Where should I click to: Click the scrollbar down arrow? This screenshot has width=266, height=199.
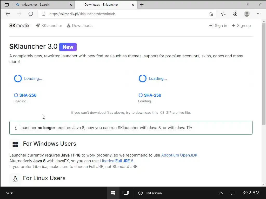coord(264,184)
